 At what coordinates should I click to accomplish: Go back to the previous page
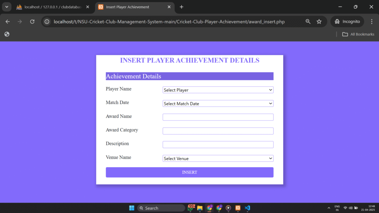tap(7, 21)
